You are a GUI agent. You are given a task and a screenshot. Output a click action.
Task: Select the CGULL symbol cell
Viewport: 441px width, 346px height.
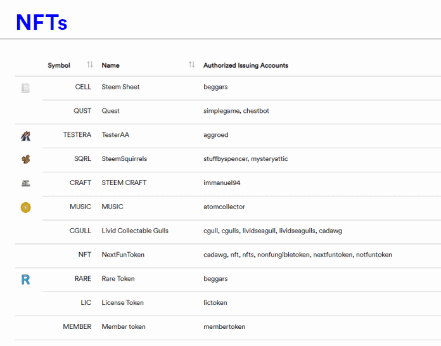click(x=80, y=231)
